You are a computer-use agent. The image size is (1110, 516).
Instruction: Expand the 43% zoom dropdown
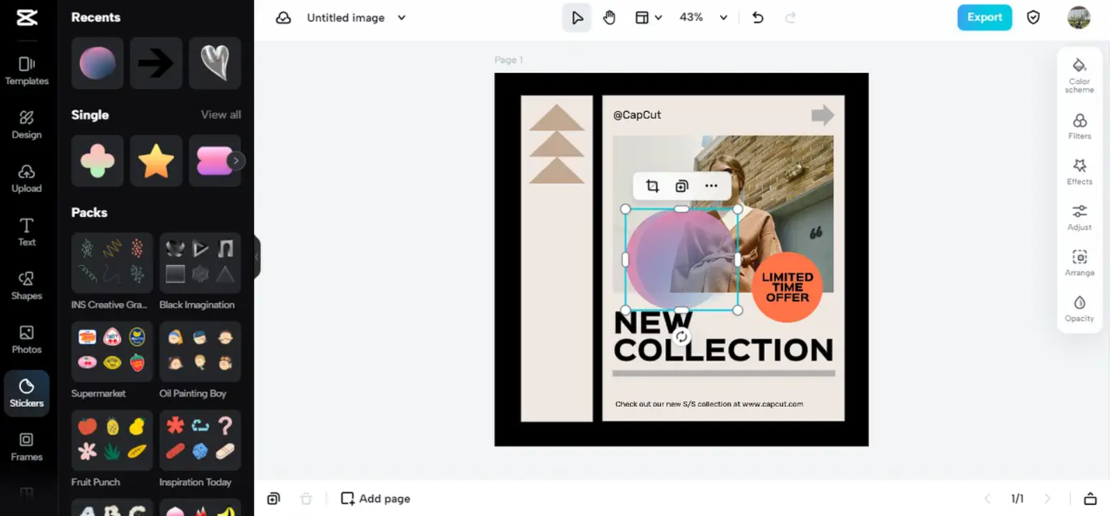tap(723, 17)
